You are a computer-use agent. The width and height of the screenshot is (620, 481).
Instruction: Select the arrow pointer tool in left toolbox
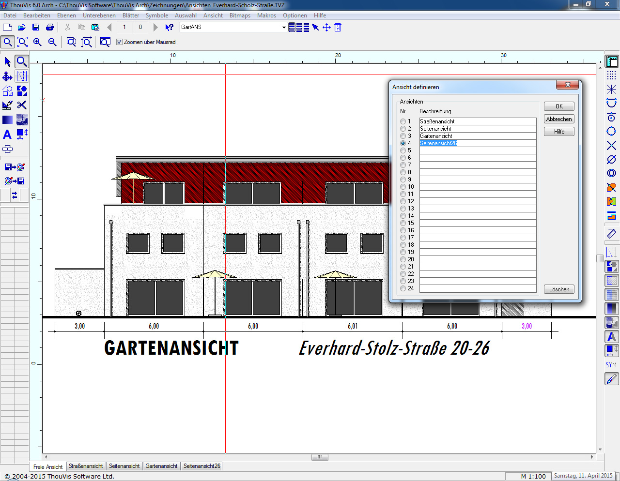click(7, 62)
